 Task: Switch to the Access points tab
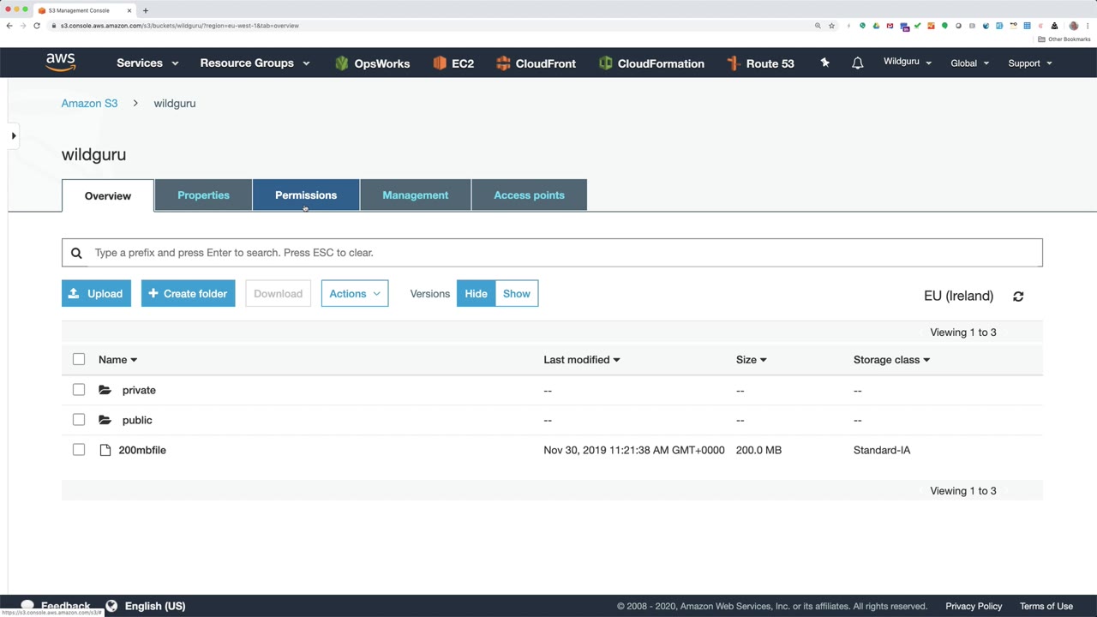coord(529,195)
